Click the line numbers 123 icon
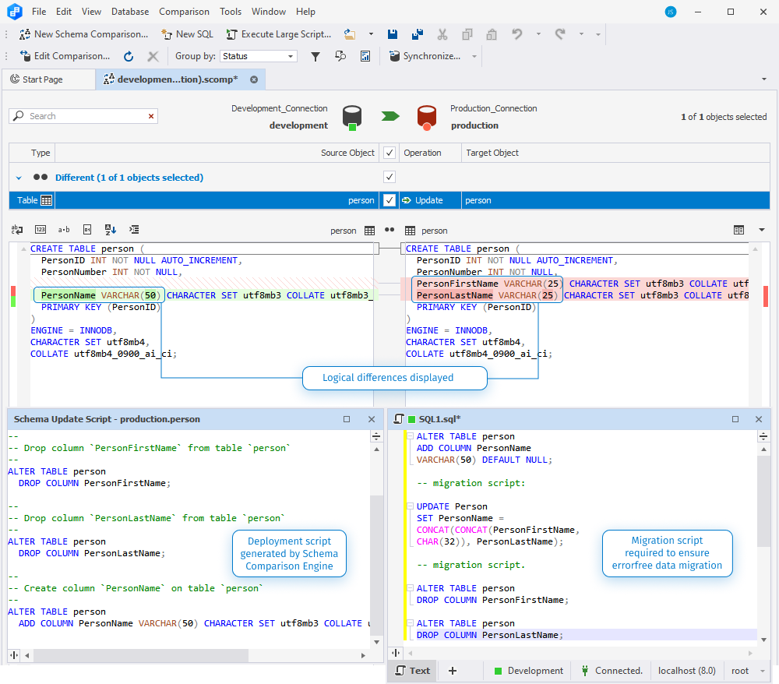Image resolution: width=779 pixels, height=684 pixels. click(41, 230)
